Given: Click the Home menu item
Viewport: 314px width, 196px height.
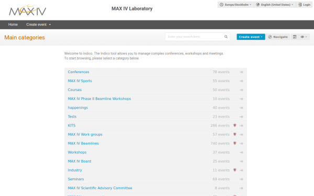Looking at the screenshot, I should click(x=13, y=25).
